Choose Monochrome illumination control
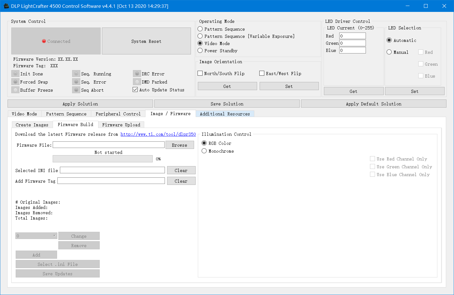The width and height of the screenshot is (454, 295). click(x=204, y=151)
